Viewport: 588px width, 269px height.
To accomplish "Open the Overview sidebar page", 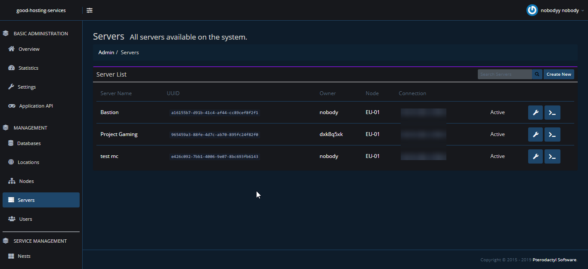I will coord(29,49).
